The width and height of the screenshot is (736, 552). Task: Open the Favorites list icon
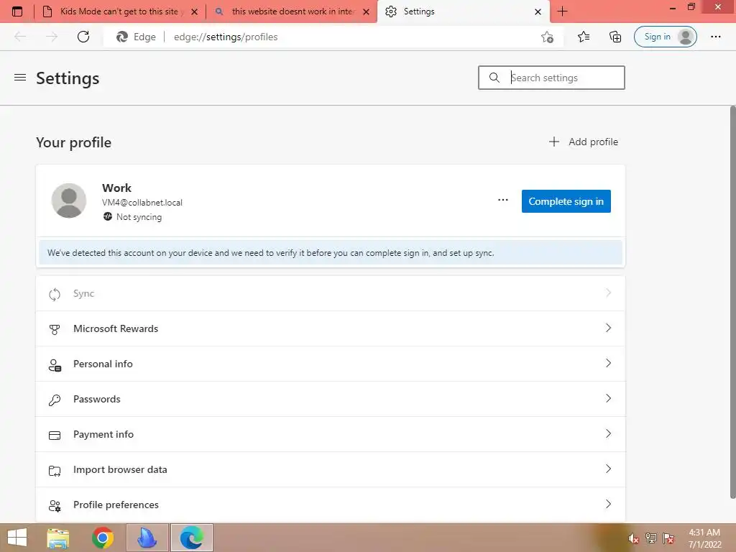pyautogui.click(x=584, y=37)
